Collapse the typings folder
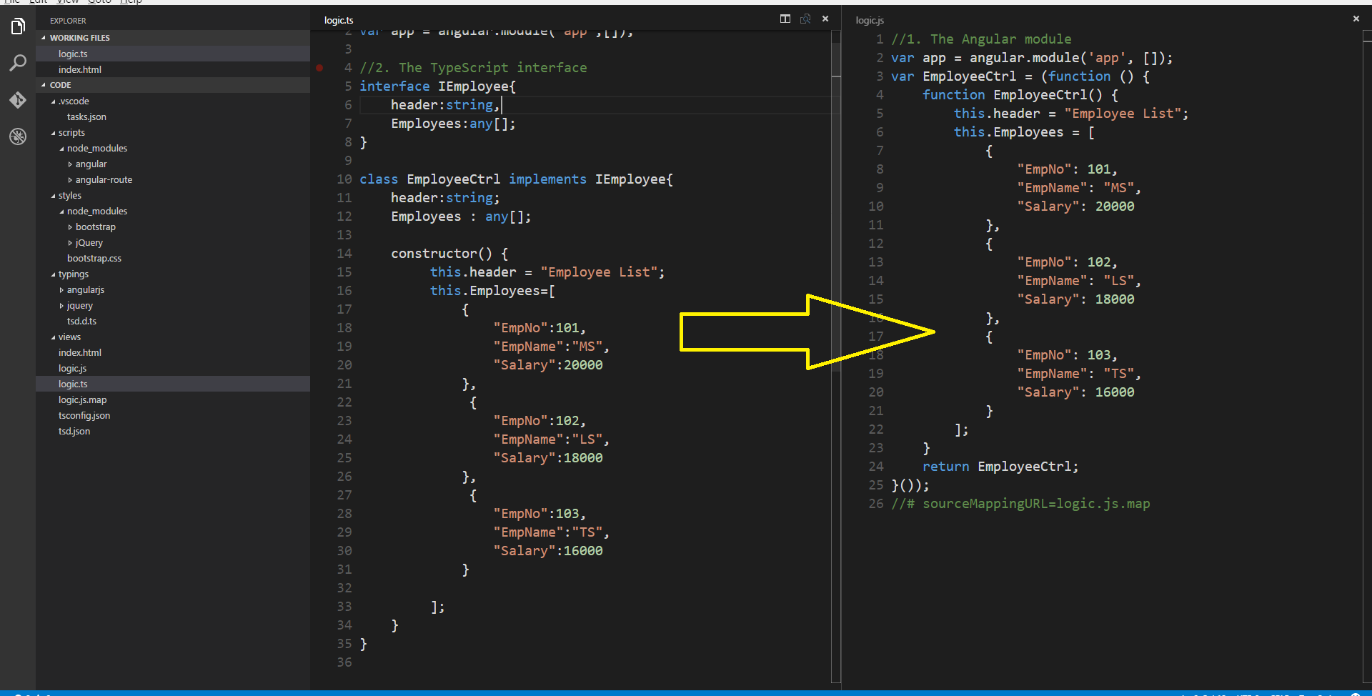Viewport: 1372px width, 696px height. coord(54,274)
